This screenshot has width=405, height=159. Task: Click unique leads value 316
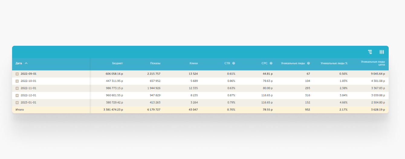click(308, 95)
